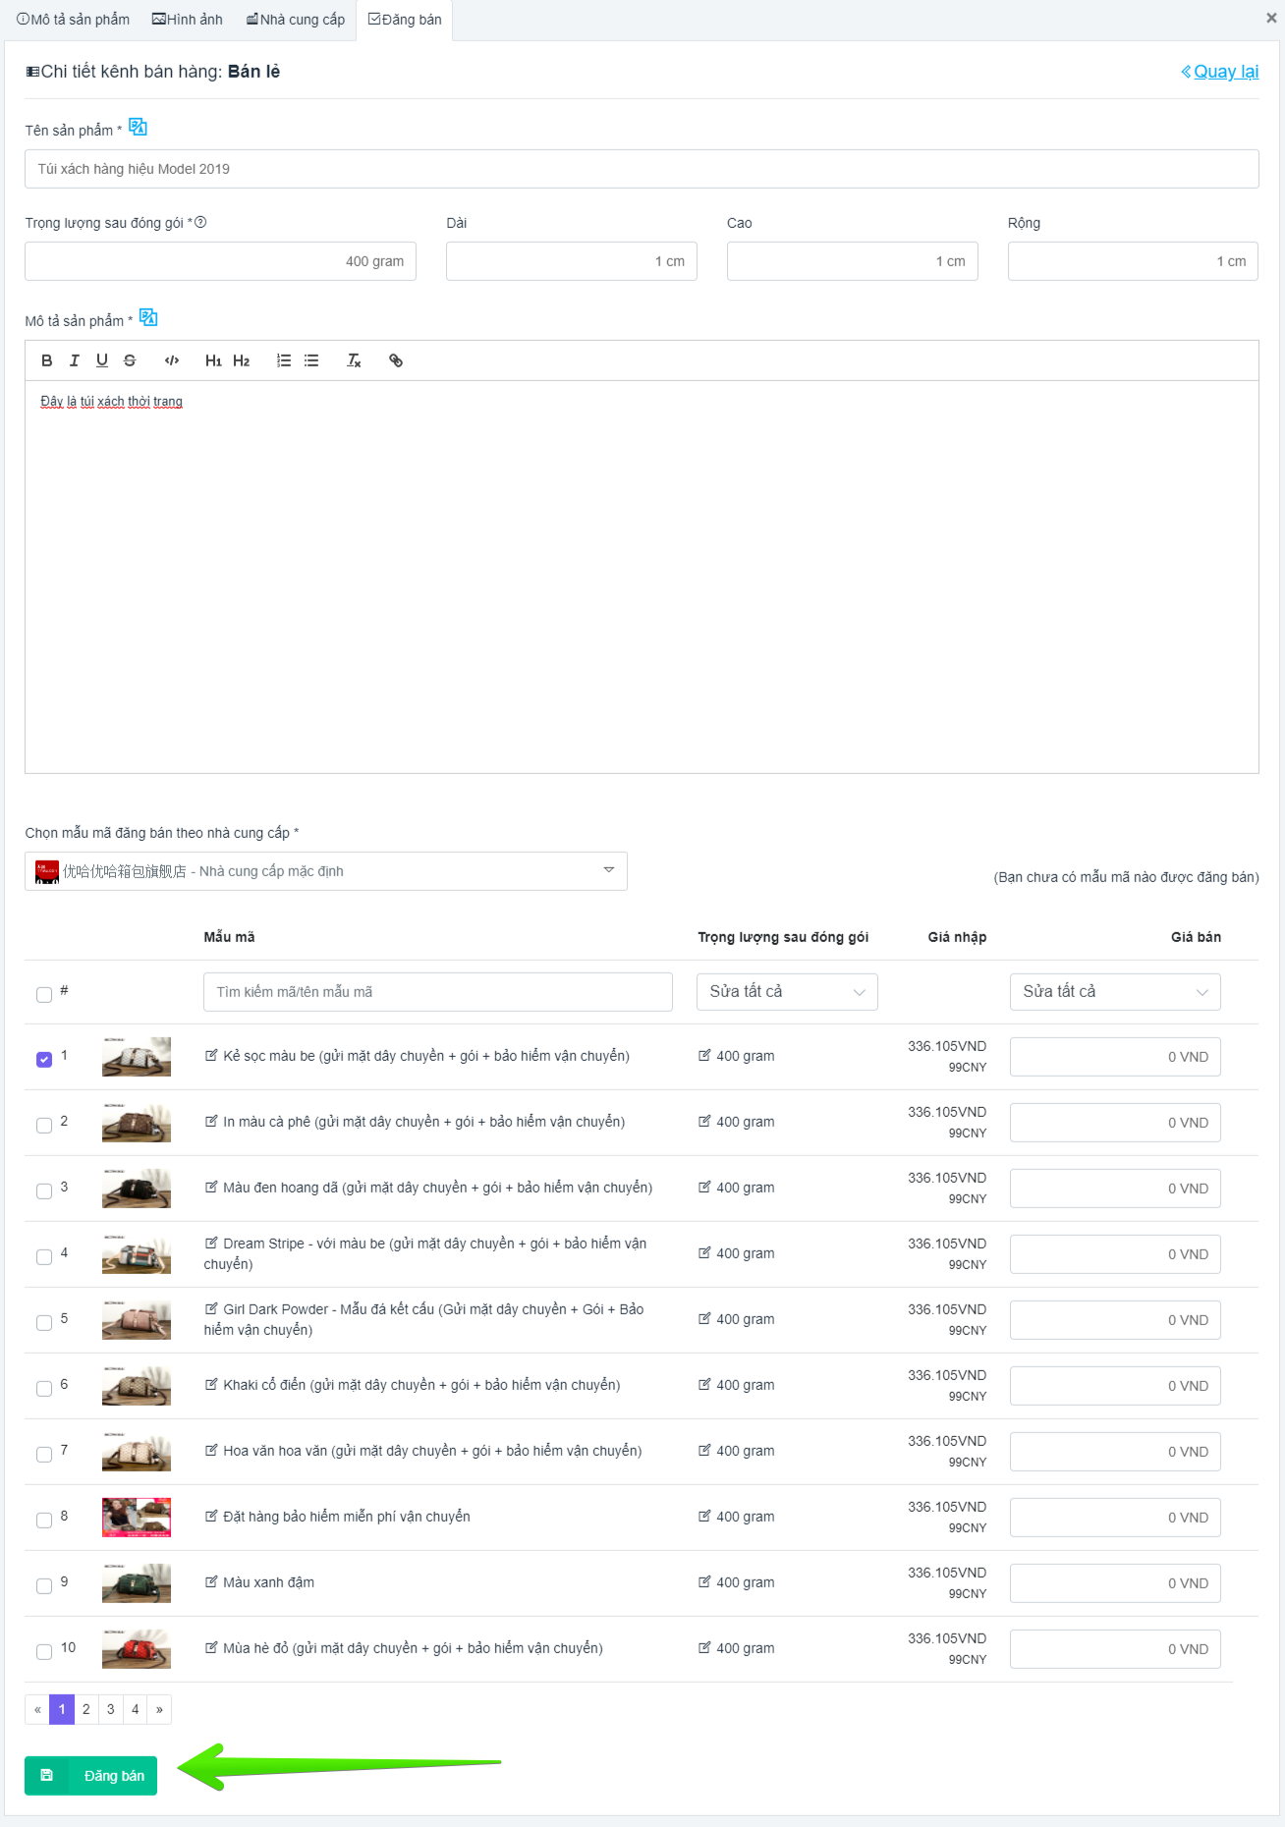The height and width of the screenshot is (1827, 1285).
Task: Switch to Hình ảnh tab
Action: (x=188, y=20)
